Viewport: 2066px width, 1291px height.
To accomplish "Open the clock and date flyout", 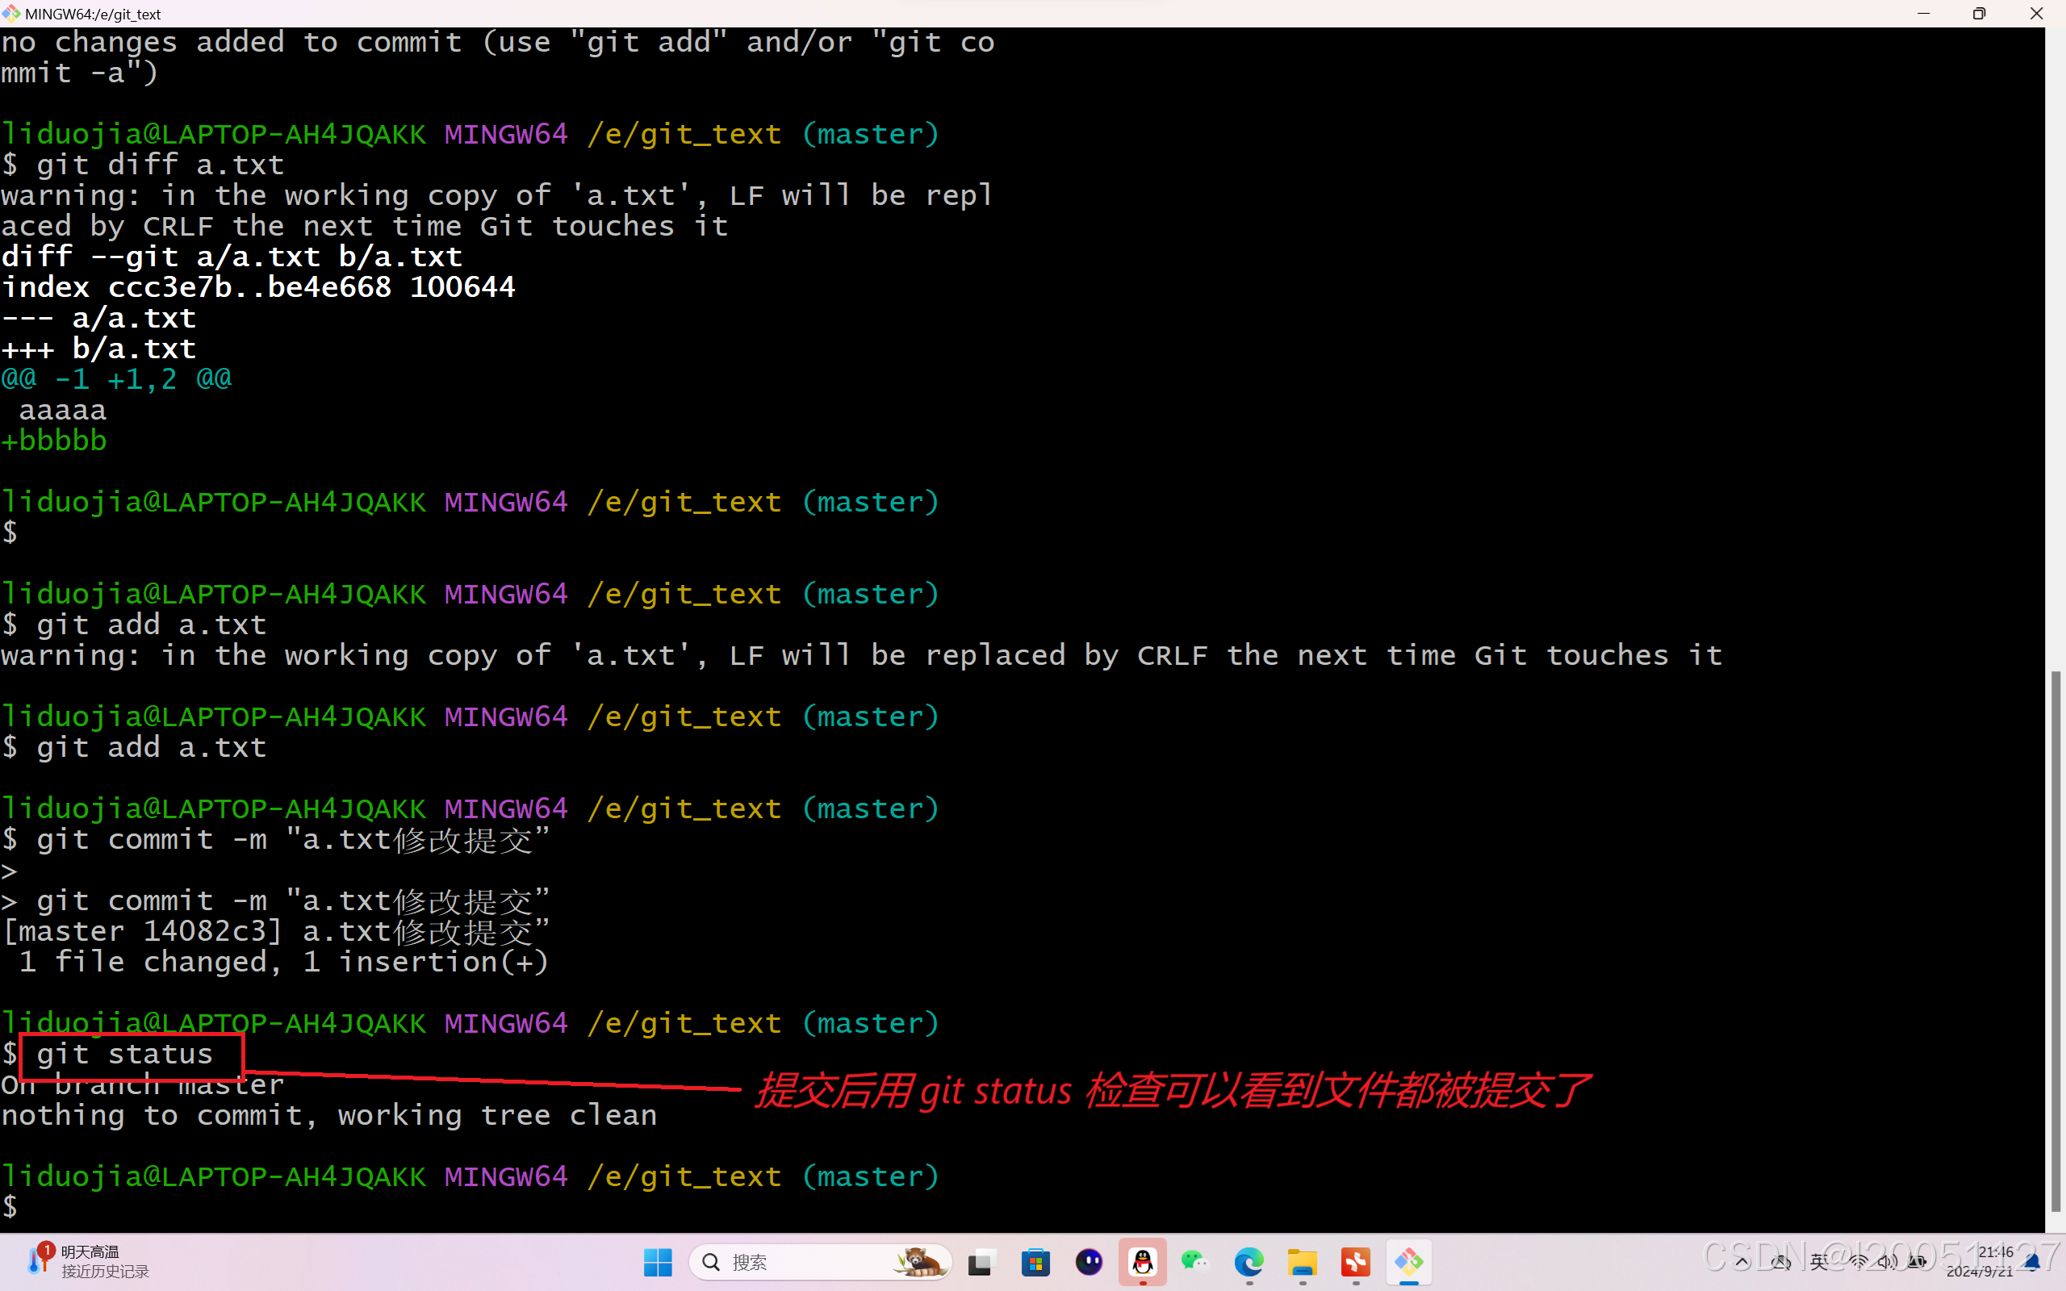I will coord(1980,1262).
